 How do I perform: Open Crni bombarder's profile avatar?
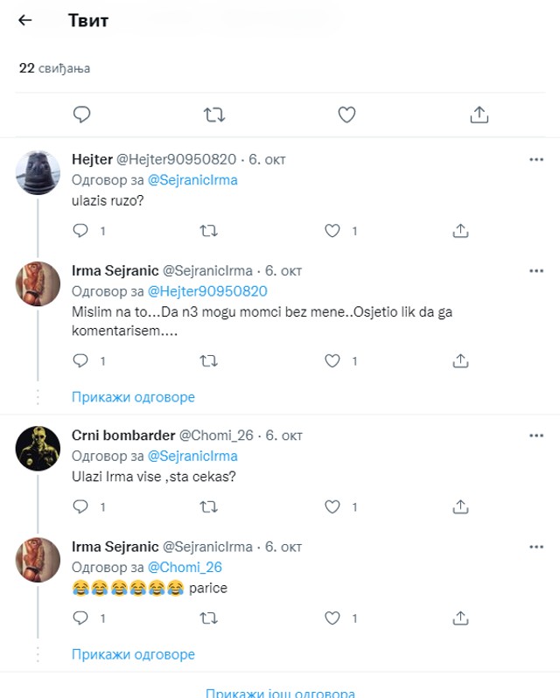(38, 446)
